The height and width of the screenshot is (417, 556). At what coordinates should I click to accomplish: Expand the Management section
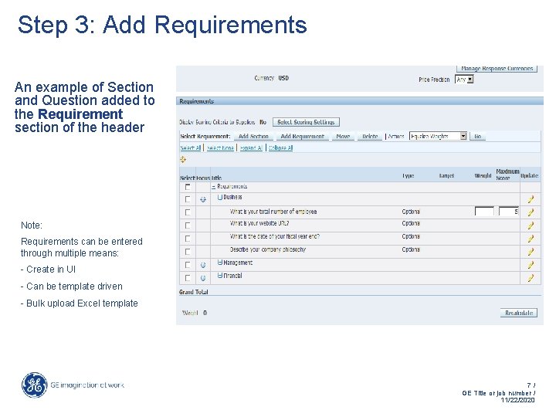coord(220,263)
